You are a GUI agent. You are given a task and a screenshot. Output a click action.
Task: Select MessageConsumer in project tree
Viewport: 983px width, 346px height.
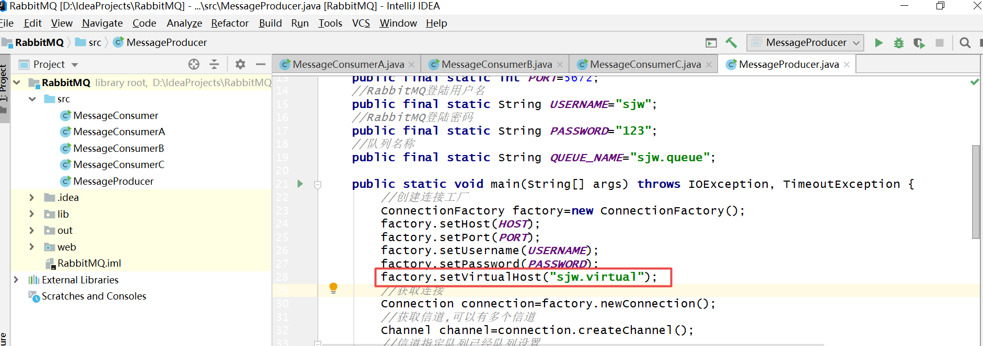pos(115,115)
